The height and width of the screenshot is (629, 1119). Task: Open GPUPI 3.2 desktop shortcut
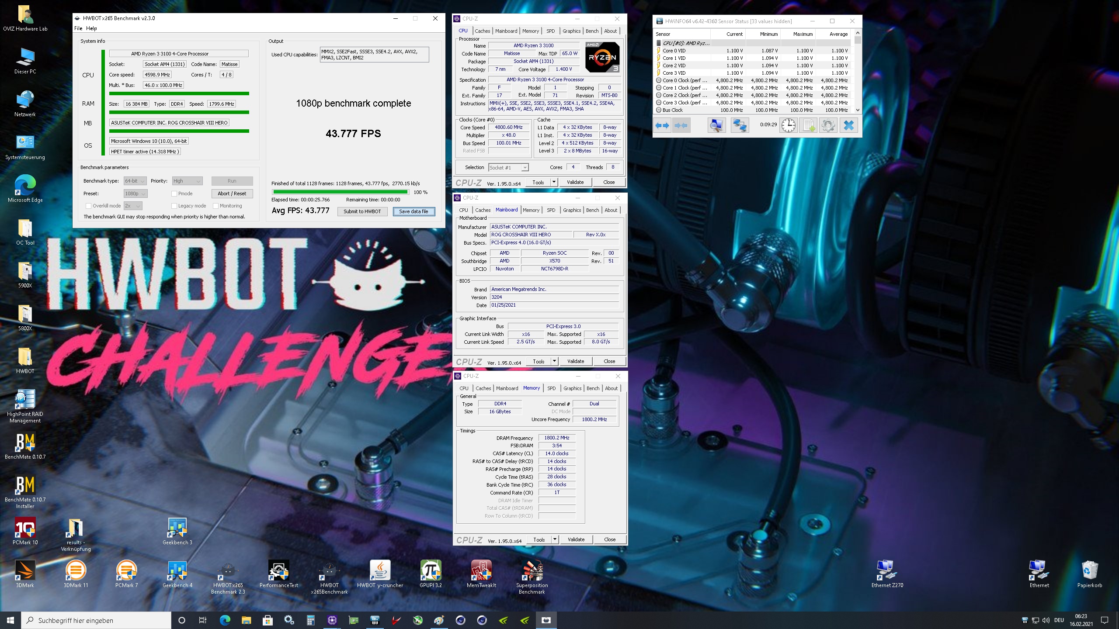click(431, 574)
